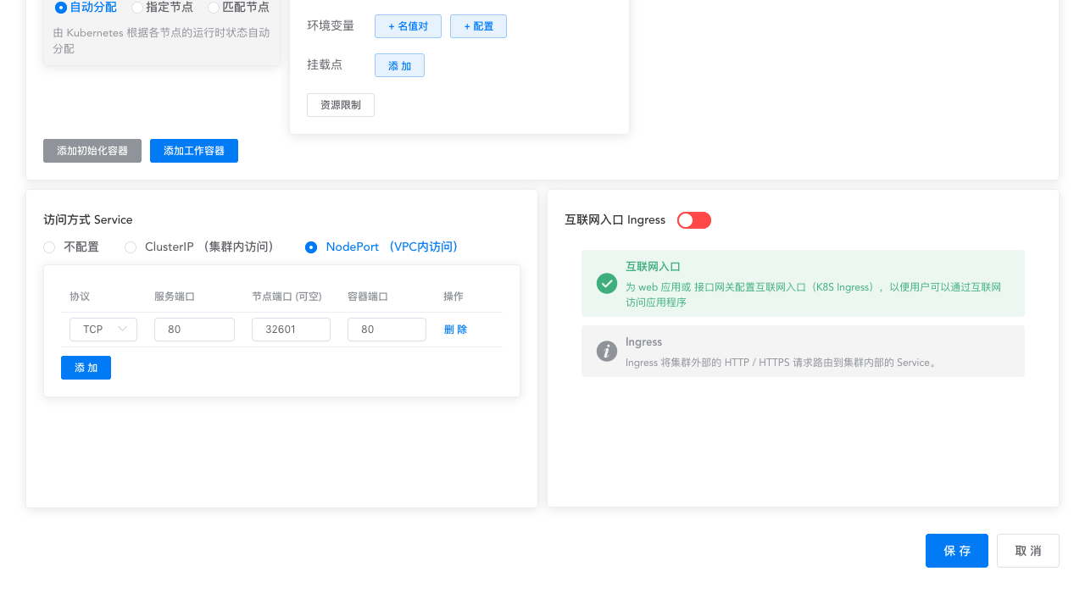Screen dimensions: 1085x610
Task: Click the 保存 button to save
Action: coord(956,551)
